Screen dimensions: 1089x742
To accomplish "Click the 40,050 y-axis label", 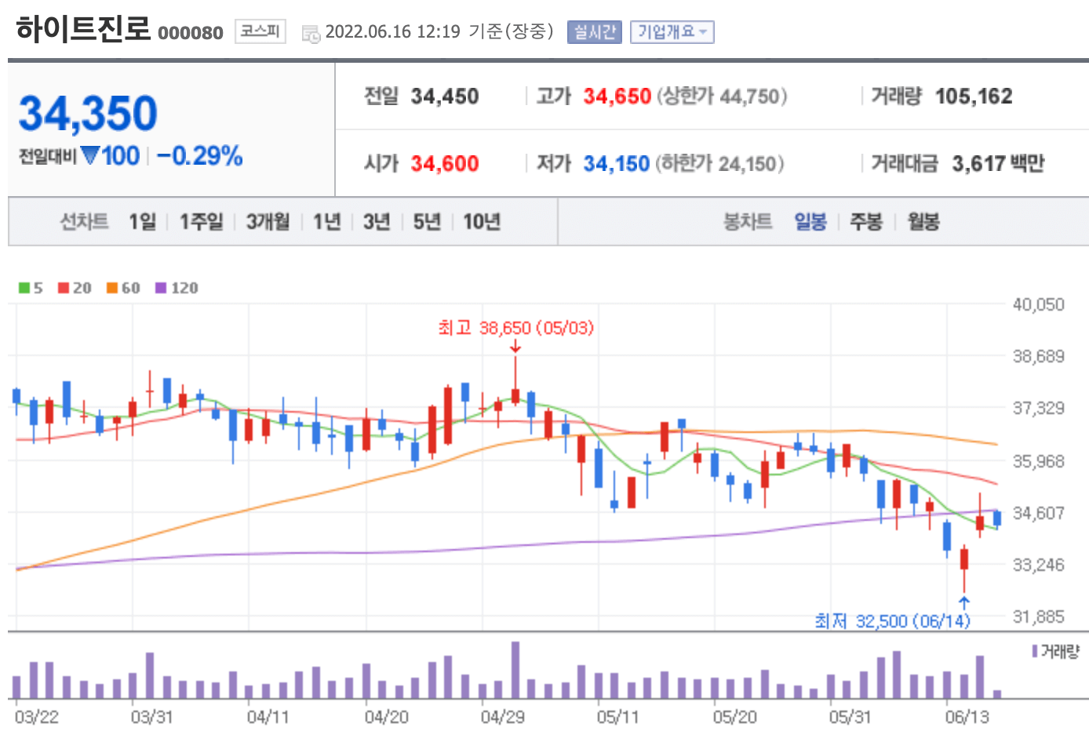I will pyautogui.click(x=1038, y=304).
